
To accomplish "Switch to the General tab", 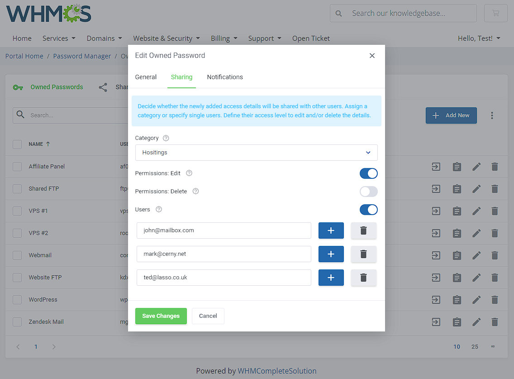I will [x=146, y=77].
